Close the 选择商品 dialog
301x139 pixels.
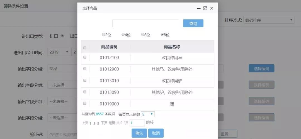212,8
